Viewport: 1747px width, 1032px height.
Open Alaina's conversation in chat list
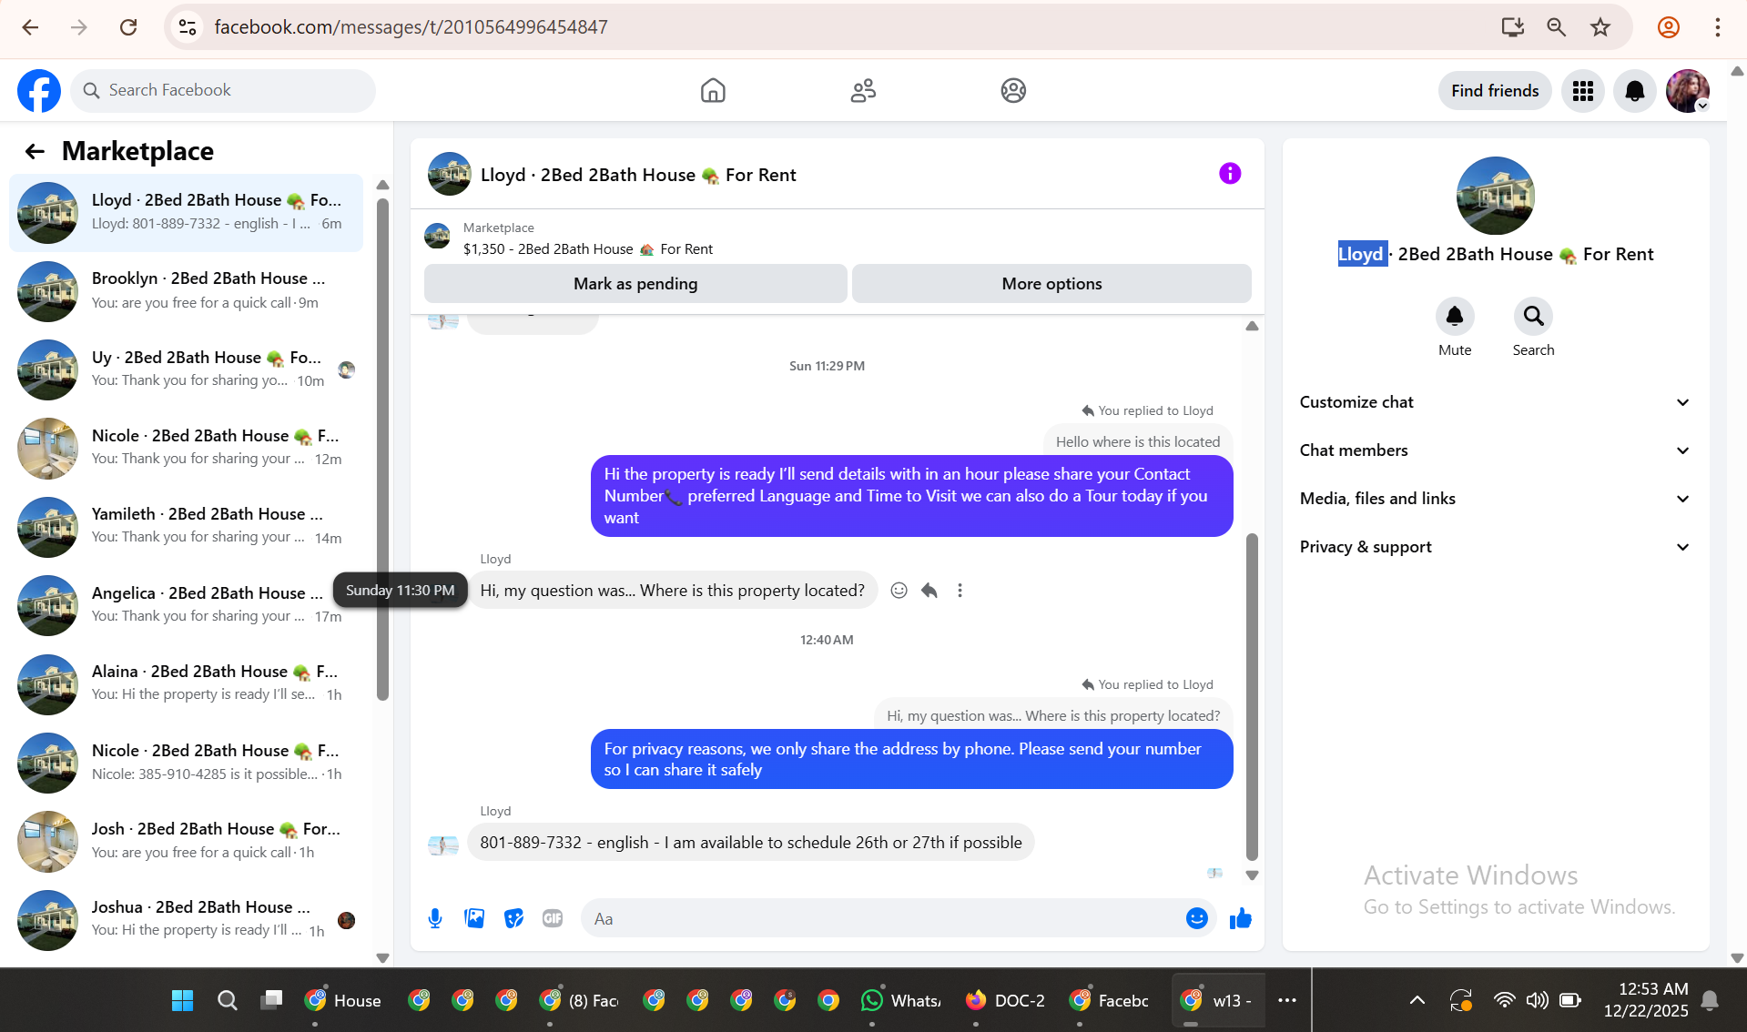186,684
